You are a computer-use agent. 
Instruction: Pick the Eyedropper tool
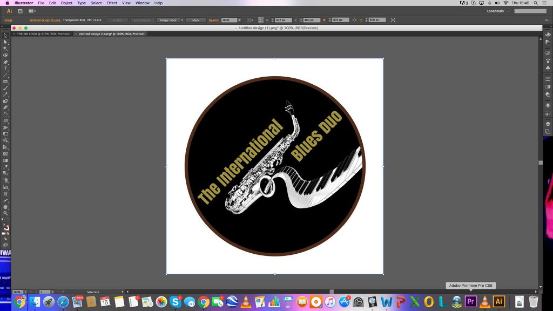(x=5, y=167)
